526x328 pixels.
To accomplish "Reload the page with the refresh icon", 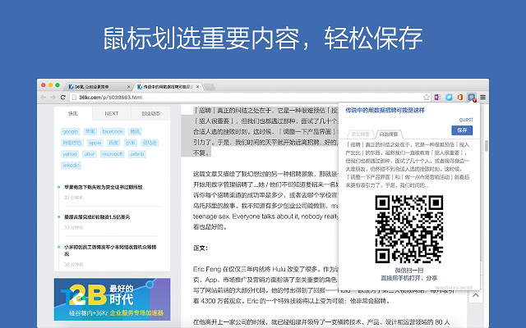I will point(62,97).
